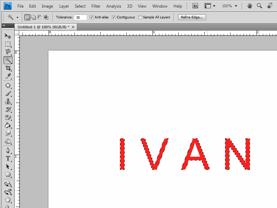277x208 pixels.
Task: Select the Rectangular Marquee tool
Action: [8, 44]
